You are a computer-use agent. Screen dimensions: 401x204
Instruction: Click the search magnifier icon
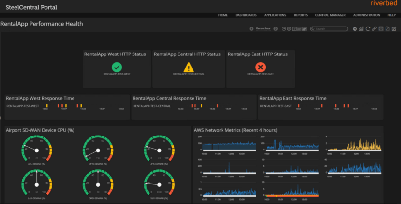pyautogui.click(x=313, y=29)
